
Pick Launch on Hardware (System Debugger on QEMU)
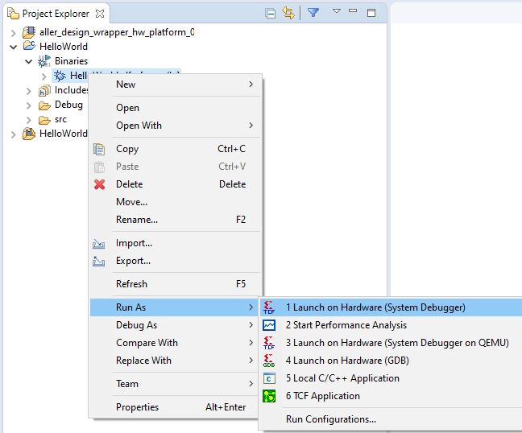click(396, 343)
